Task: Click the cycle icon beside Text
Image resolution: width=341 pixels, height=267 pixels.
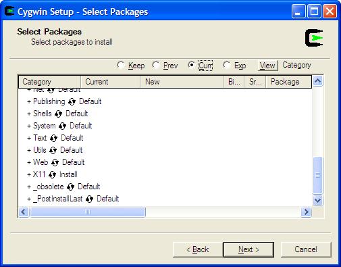Action: 53,139
